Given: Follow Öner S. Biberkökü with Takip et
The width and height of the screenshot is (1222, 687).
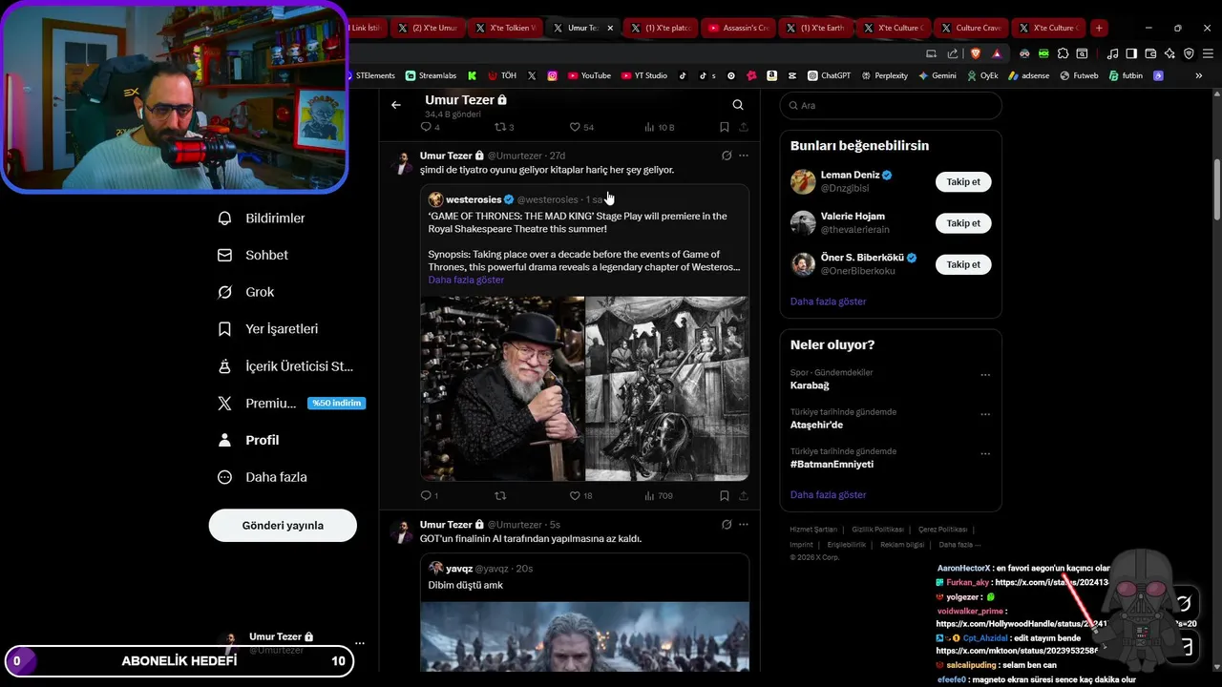Looking at the screenshot, I should (x=963, y=264).
